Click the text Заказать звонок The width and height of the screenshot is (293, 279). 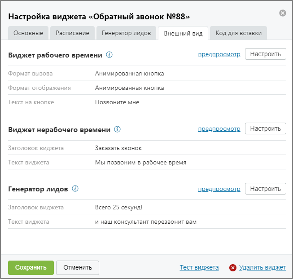pyautogui.click(x=118, y=148)
